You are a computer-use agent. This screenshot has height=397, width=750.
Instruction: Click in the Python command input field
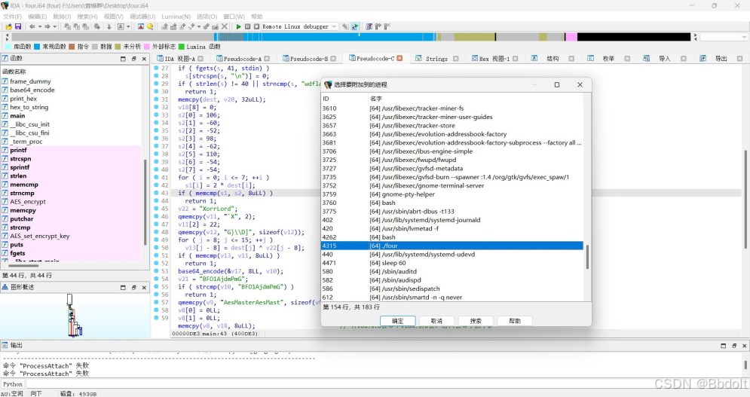[385, 384]
